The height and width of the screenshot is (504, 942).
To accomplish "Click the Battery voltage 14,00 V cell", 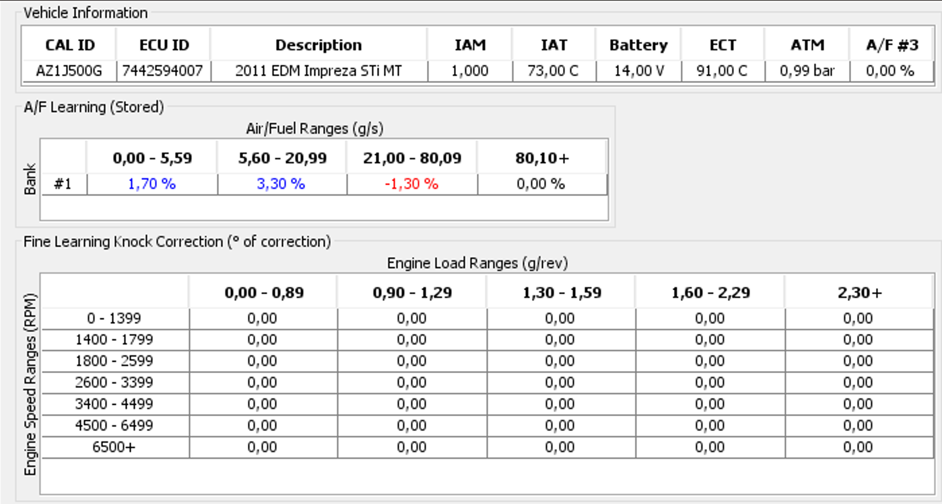I will pyautogui.click(x=639, y=71).
